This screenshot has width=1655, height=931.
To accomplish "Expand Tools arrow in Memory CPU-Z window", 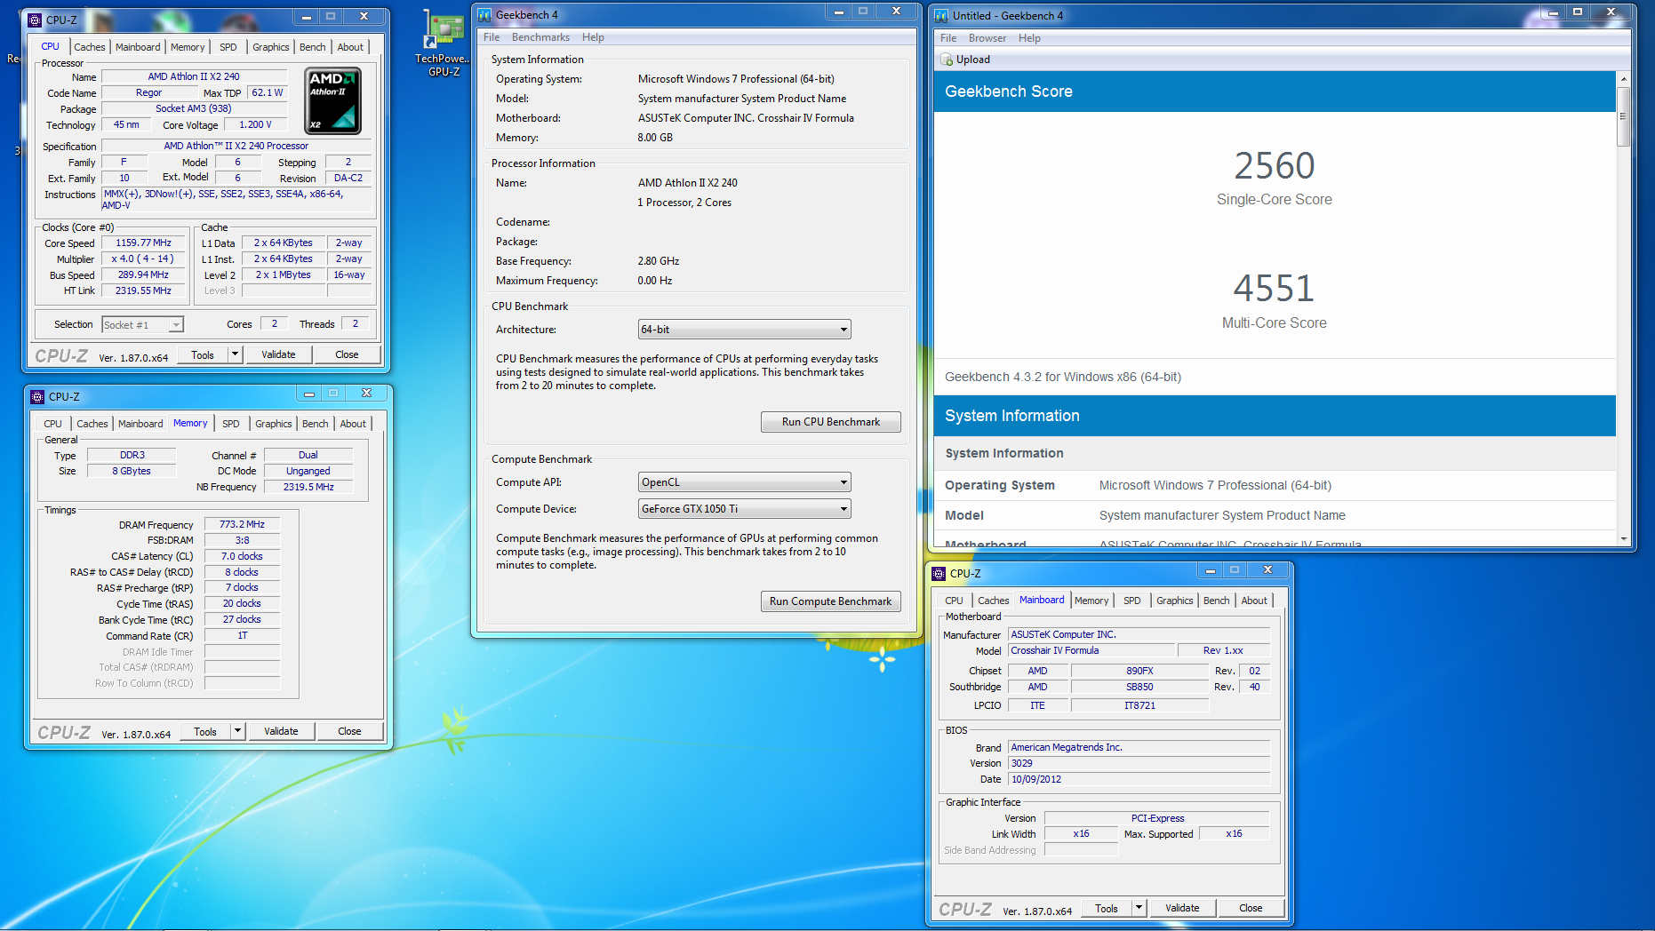I will [238, 731].
